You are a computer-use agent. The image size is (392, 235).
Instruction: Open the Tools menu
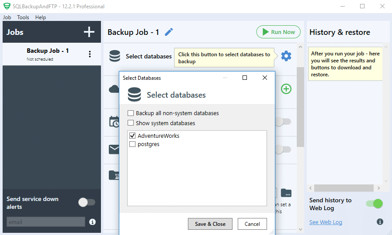point(23,17)
